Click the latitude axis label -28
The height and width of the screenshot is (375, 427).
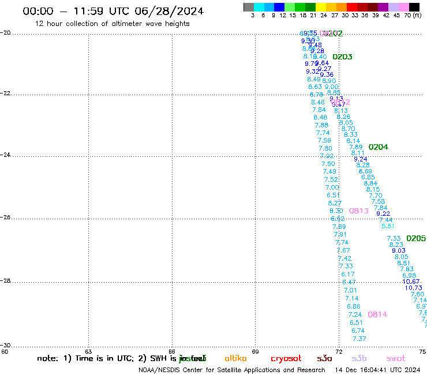(x=5, y=280)
